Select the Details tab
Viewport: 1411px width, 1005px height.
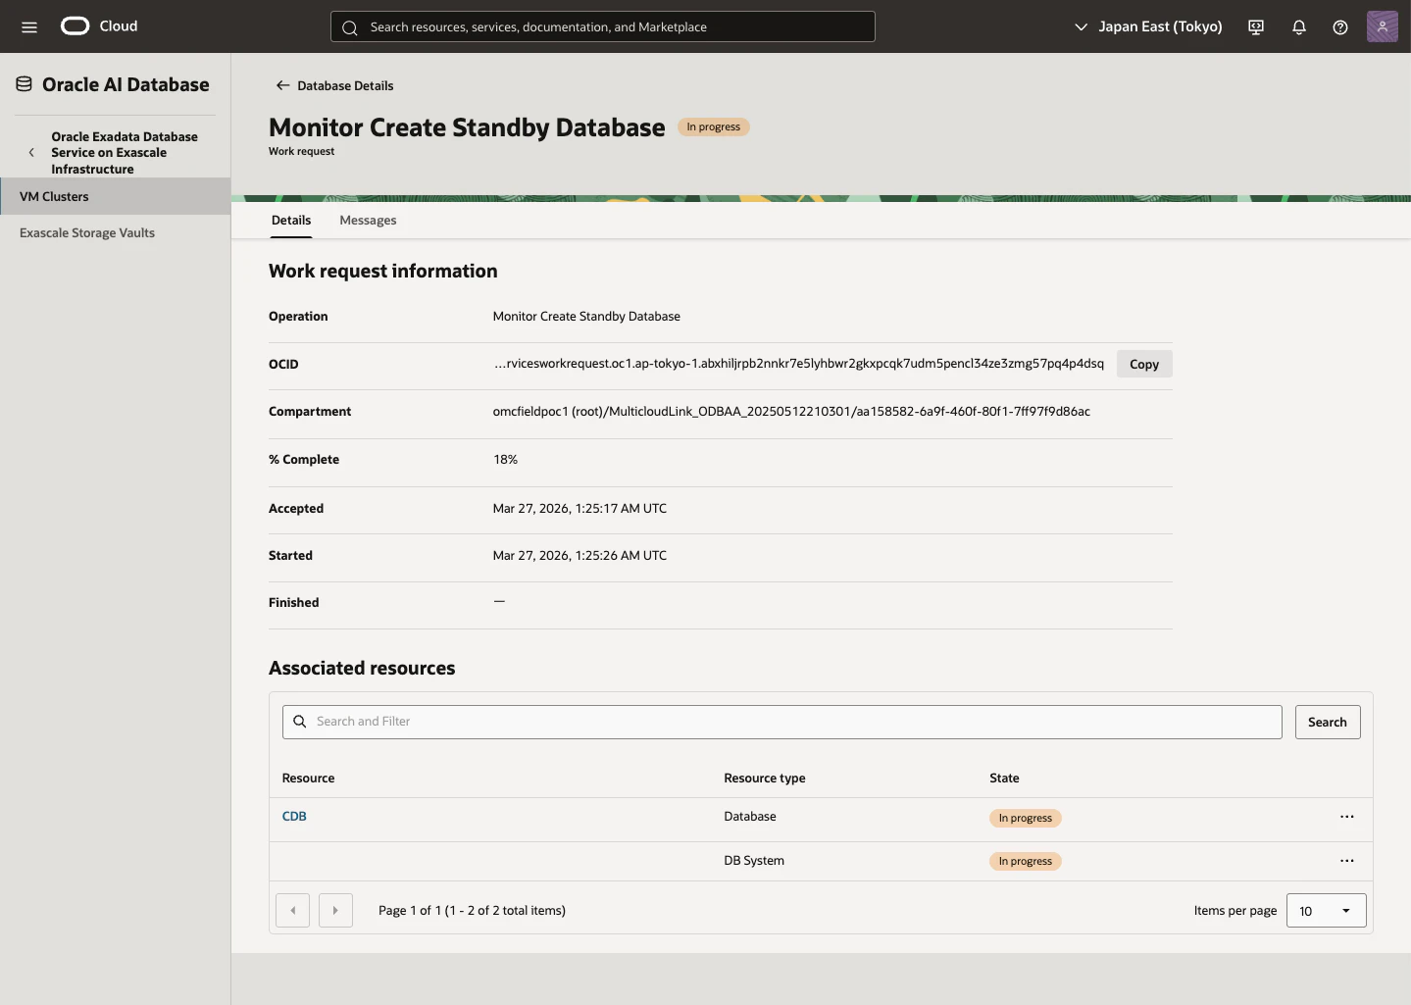point(291,220)
